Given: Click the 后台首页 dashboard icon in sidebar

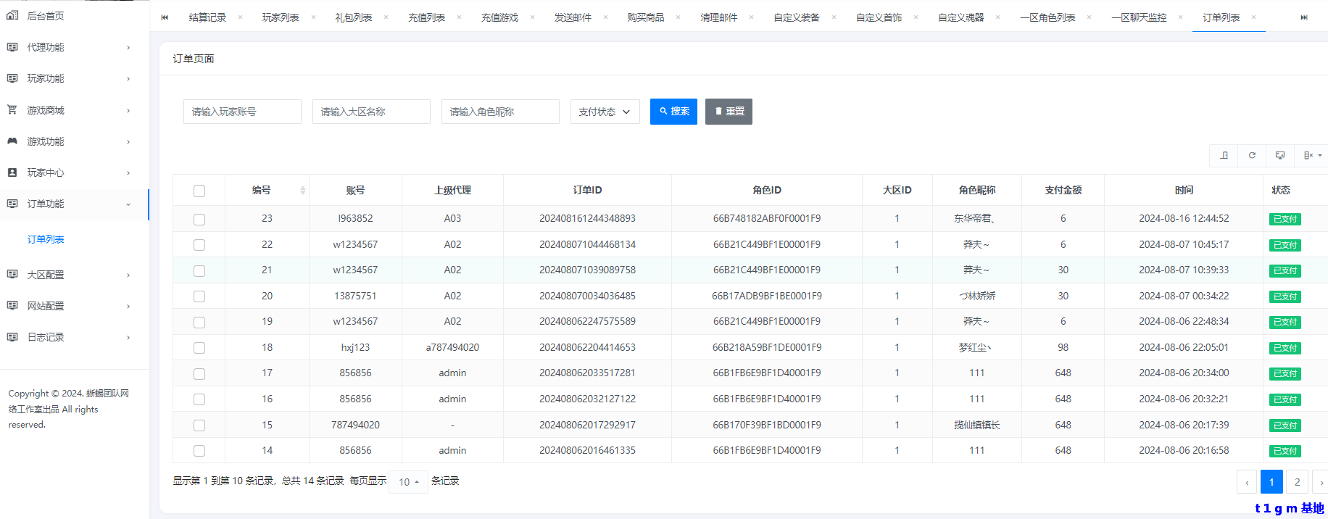Looking at the screenshot, I should click(12, 15).
